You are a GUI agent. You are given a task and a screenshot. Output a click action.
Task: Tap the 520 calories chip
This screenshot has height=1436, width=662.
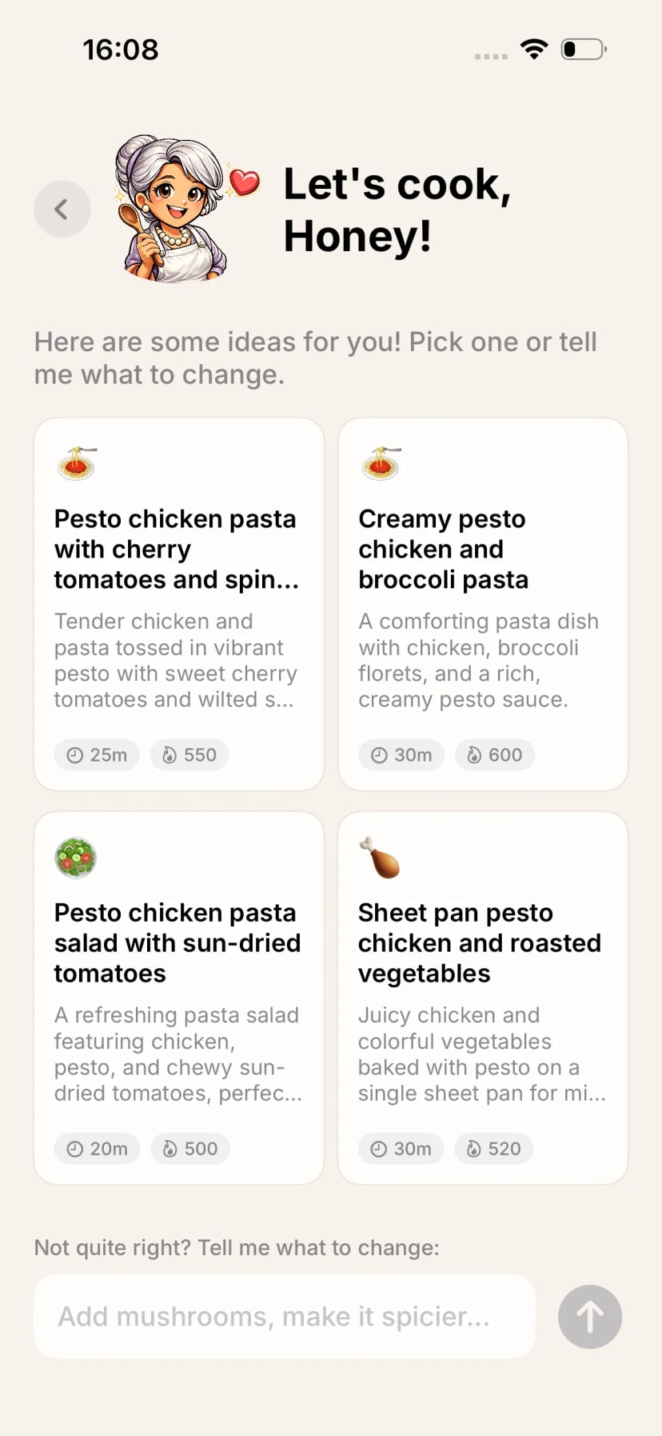click(x=493, y=1148)
